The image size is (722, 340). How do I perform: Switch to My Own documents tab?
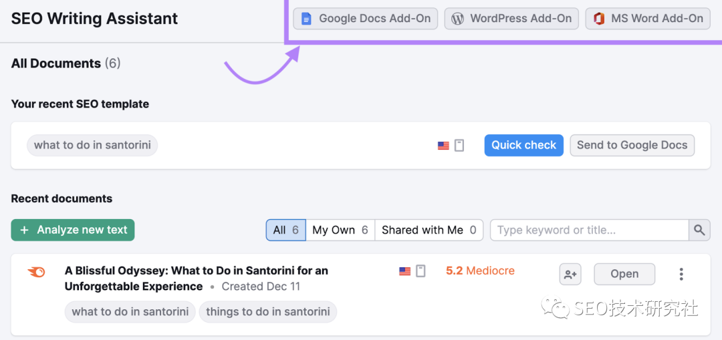coord(340,230)
